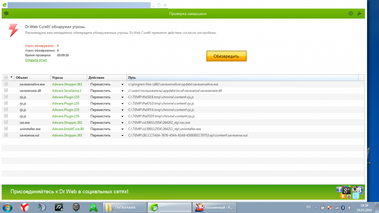Viewport: 379px width, 213px height.
Task: Uncheck the savesense.xul checkbox
Action: 6,135
